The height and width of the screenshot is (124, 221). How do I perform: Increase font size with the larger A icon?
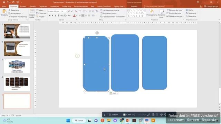69,11
